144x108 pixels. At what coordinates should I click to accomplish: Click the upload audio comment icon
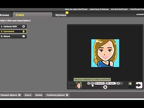[x=118, y=83]
